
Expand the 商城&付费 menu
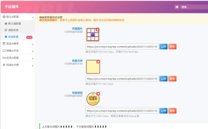[x=18, y=65]
